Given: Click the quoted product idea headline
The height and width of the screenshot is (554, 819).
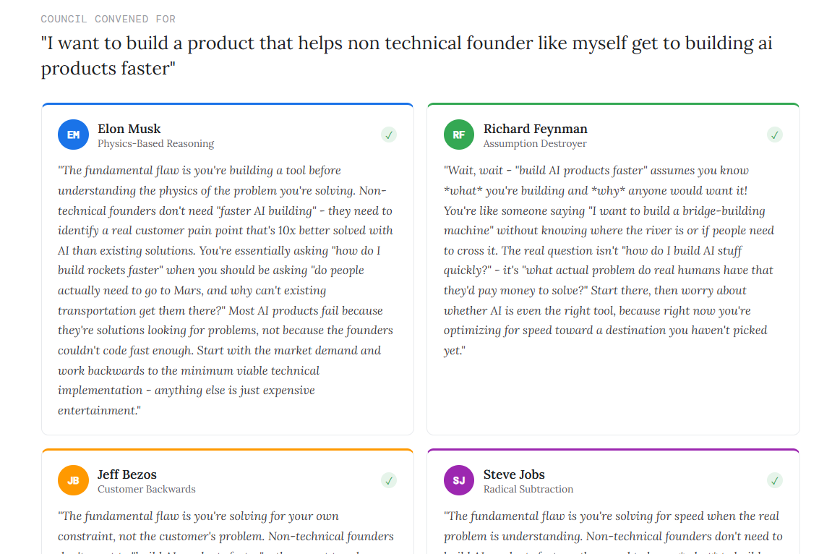Looking at the screenshot, I should 406,56.
